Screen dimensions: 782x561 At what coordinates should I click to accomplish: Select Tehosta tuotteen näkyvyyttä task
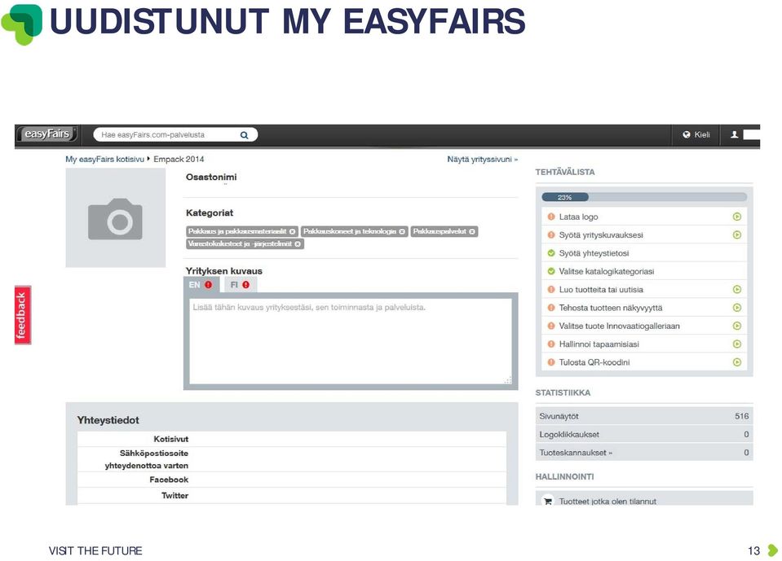(611, 308)
